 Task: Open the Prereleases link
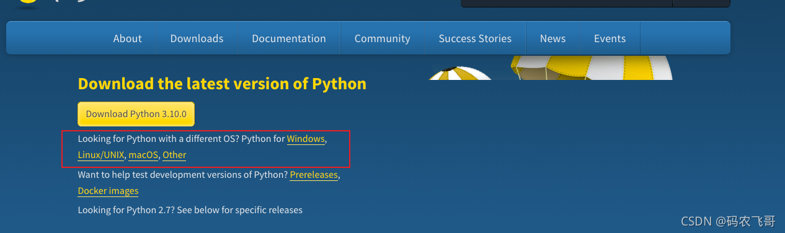[314, 175]
